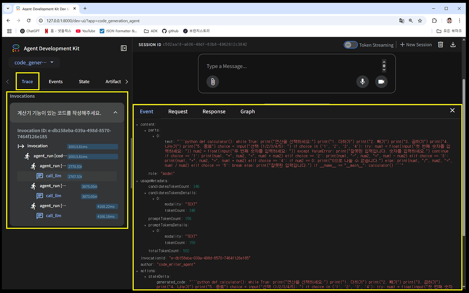Select the call_llm row lasting 2767.53
The image size is (469, 293).
click(x=67, y=176)
